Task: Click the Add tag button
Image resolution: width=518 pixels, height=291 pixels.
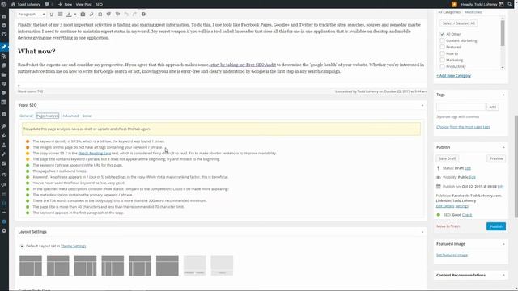Action: pyautogui.click(x=493, y=107)
